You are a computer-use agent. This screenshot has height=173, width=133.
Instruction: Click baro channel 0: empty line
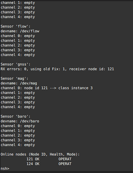click(18, 126)
